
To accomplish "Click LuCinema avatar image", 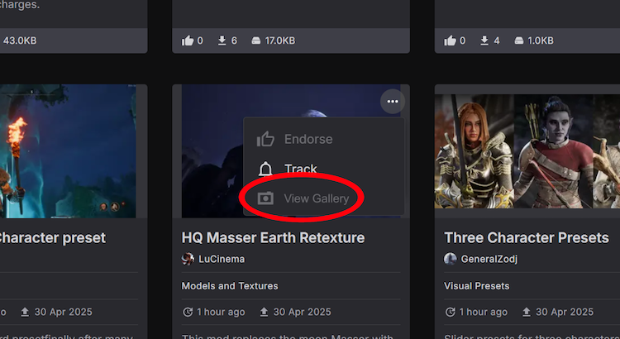I will 188,259.
